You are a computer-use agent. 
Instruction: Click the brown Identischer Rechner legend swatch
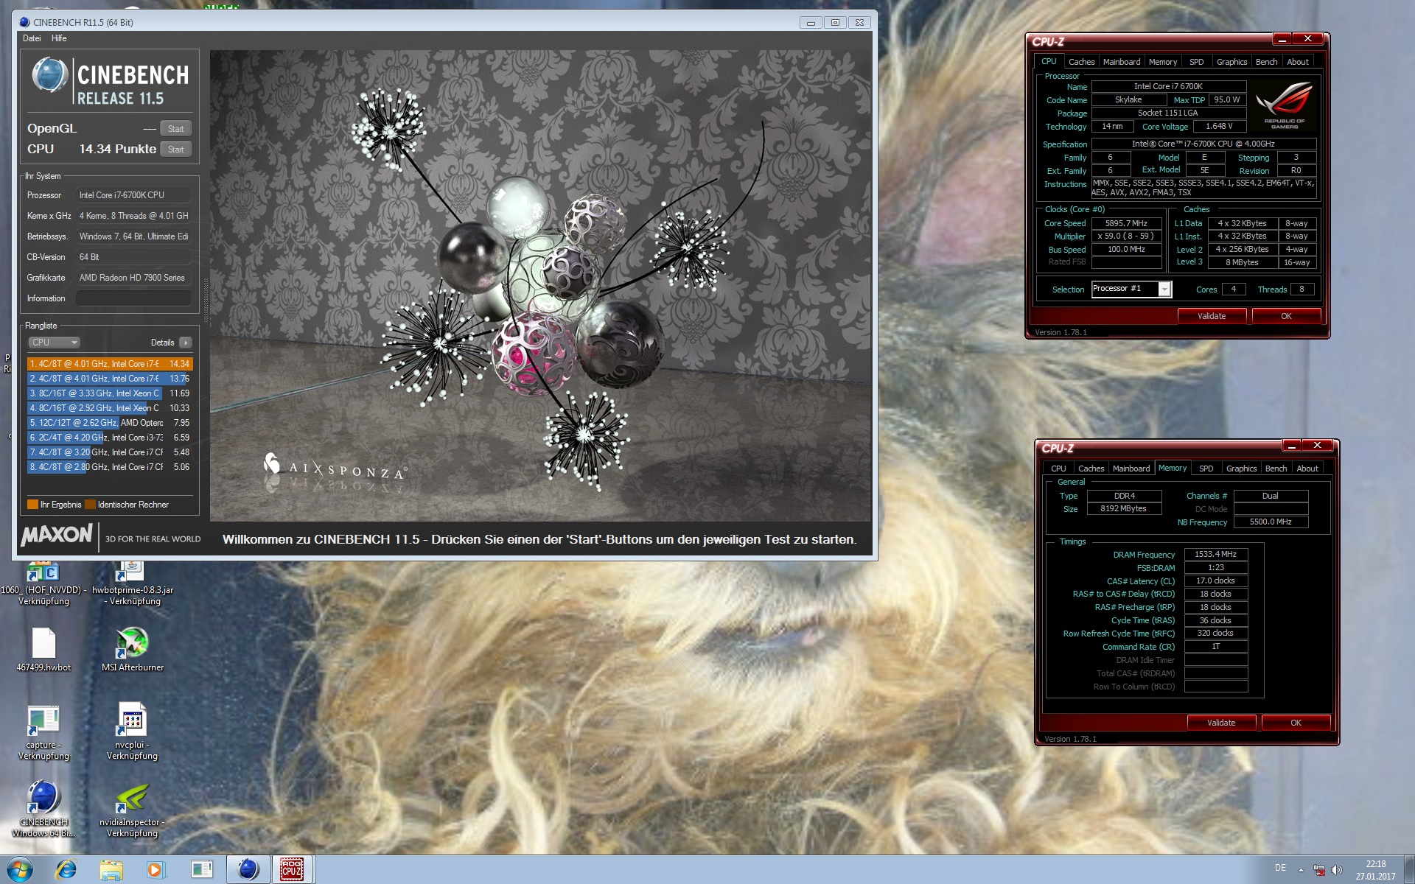coord(90,505)
